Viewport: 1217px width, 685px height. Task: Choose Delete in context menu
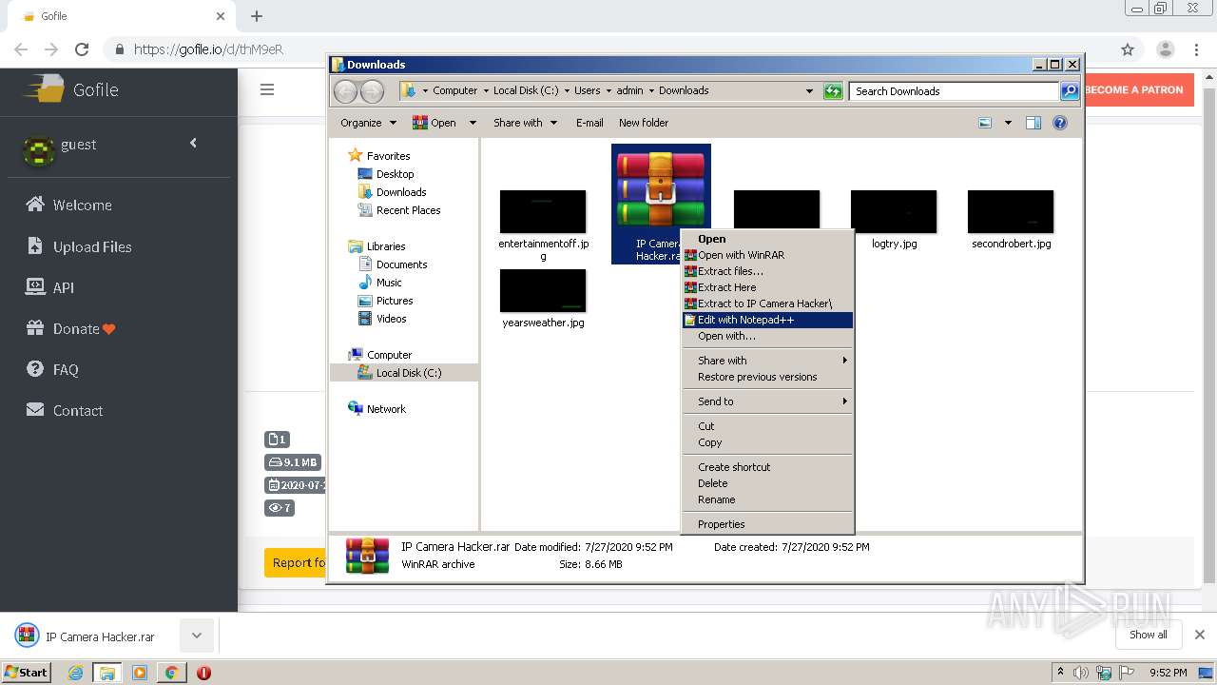(767, 483)
